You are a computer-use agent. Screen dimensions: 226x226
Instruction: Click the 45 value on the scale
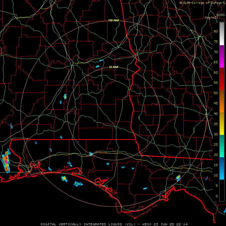(x=216, y=103)
